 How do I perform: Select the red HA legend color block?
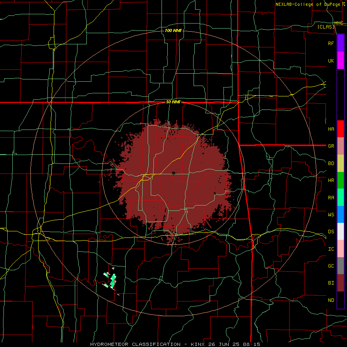tap(340, 129)
